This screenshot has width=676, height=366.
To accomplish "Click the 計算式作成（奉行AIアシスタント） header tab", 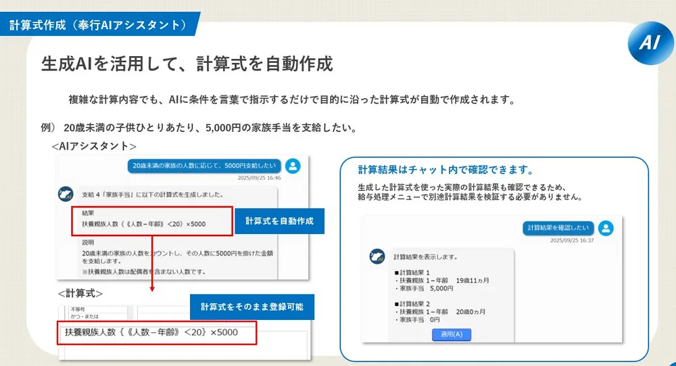I will (99, 24).
